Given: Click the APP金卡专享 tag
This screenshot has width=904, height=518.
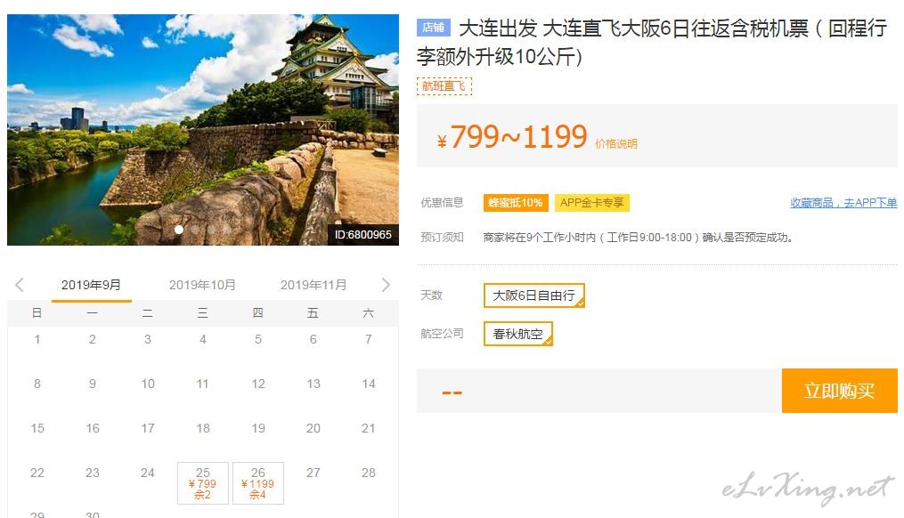Looking at the screenshot, I should pyautogui.click(x=592, y=203).
